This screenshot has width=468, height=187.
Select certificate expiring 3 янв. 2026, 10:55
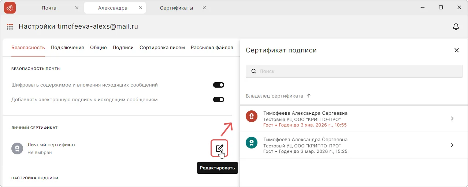click(354, 119)
